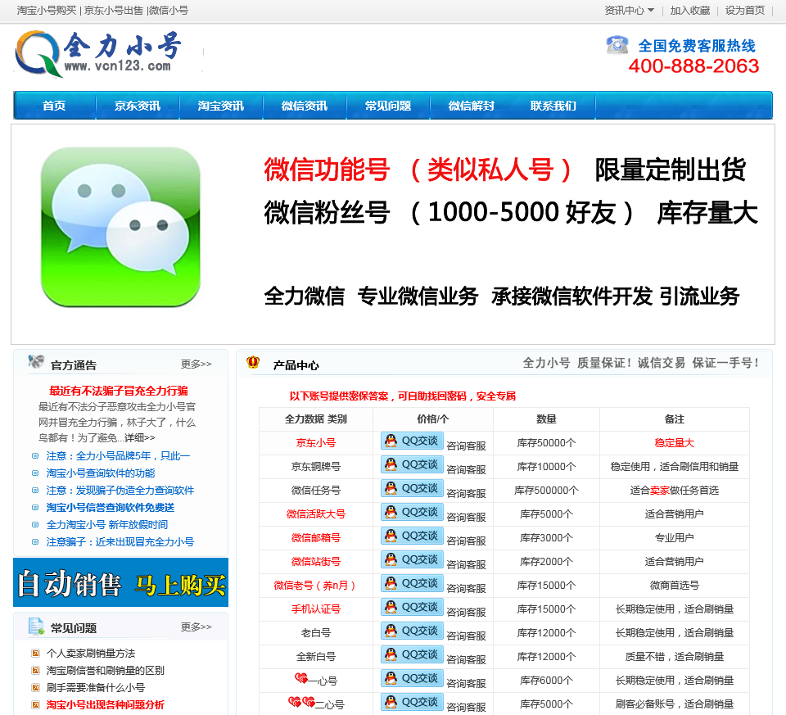Screen dimensions: 786x715
Task: Open the 淘宝资讯 navigation tab
Action: click(221, 106)
